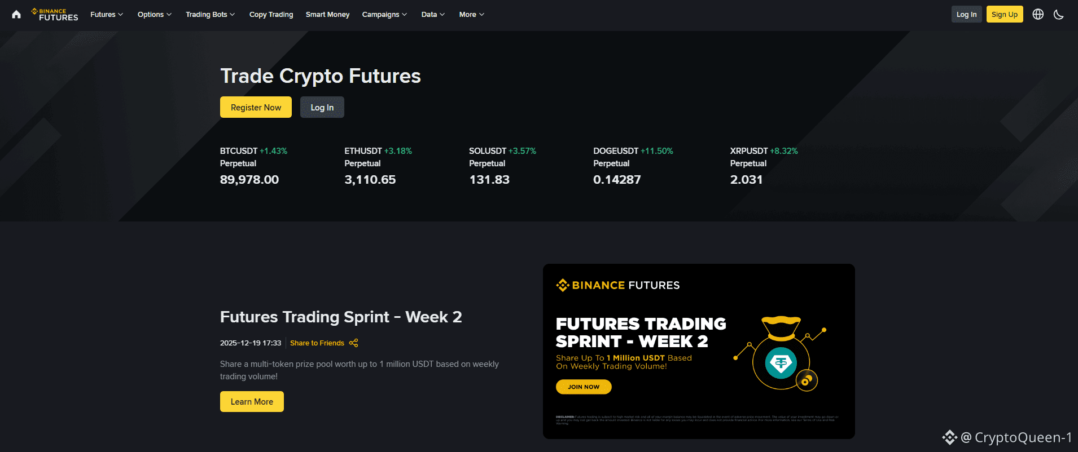The width and height of the screenshot is (1078, 452).
Task: Go to the home icon
Action: pos(16,15)
